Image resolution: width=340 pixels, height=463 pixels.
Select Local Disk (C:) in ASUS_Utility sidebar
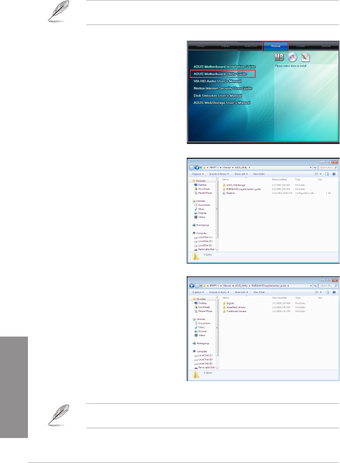[x=203, y=238]
